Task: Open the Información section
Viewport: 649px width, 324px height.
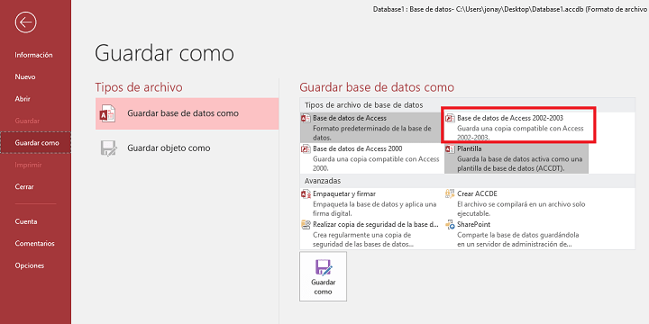Action: (x=34, y=55)
